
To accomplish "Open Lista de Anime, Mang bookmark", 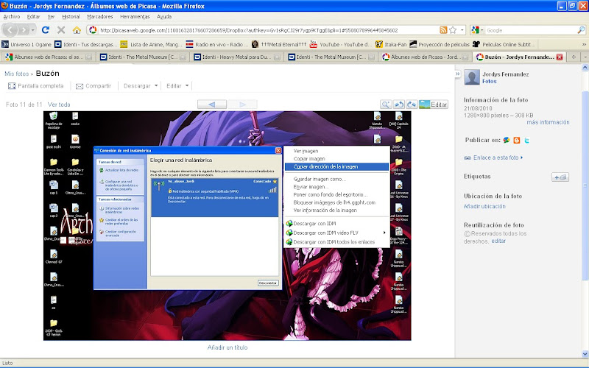I will pyautogui.click(x=151, y=44).
